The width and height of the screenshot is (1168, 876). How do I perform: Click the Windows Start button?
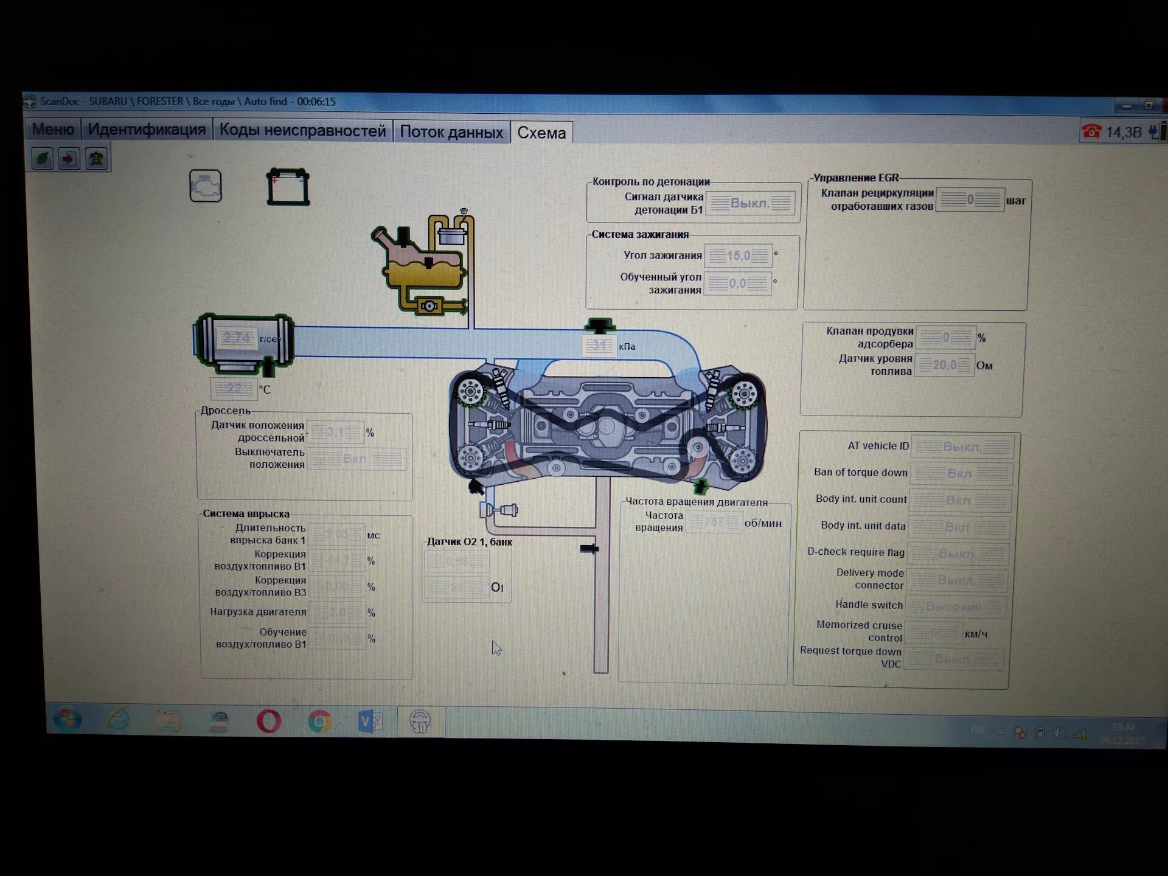point(68,719)
